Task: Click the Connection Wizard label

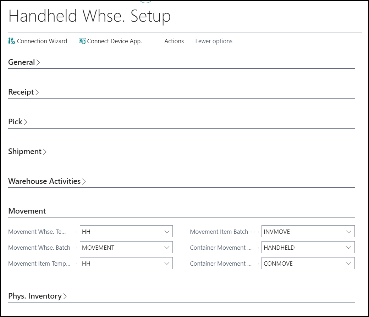Action: [x=42, y=41]
